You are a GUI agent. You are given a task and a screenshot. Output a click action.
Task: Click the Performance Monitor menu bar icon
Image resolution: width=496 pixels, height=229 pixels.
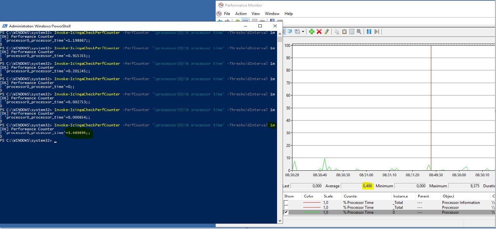[219, 14]
